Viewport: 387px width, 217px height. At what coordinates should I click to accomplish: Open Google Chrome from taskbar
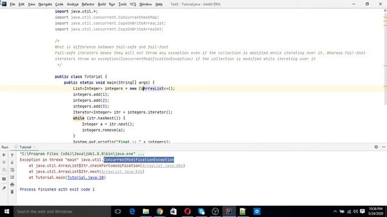[x=160, y=212]
